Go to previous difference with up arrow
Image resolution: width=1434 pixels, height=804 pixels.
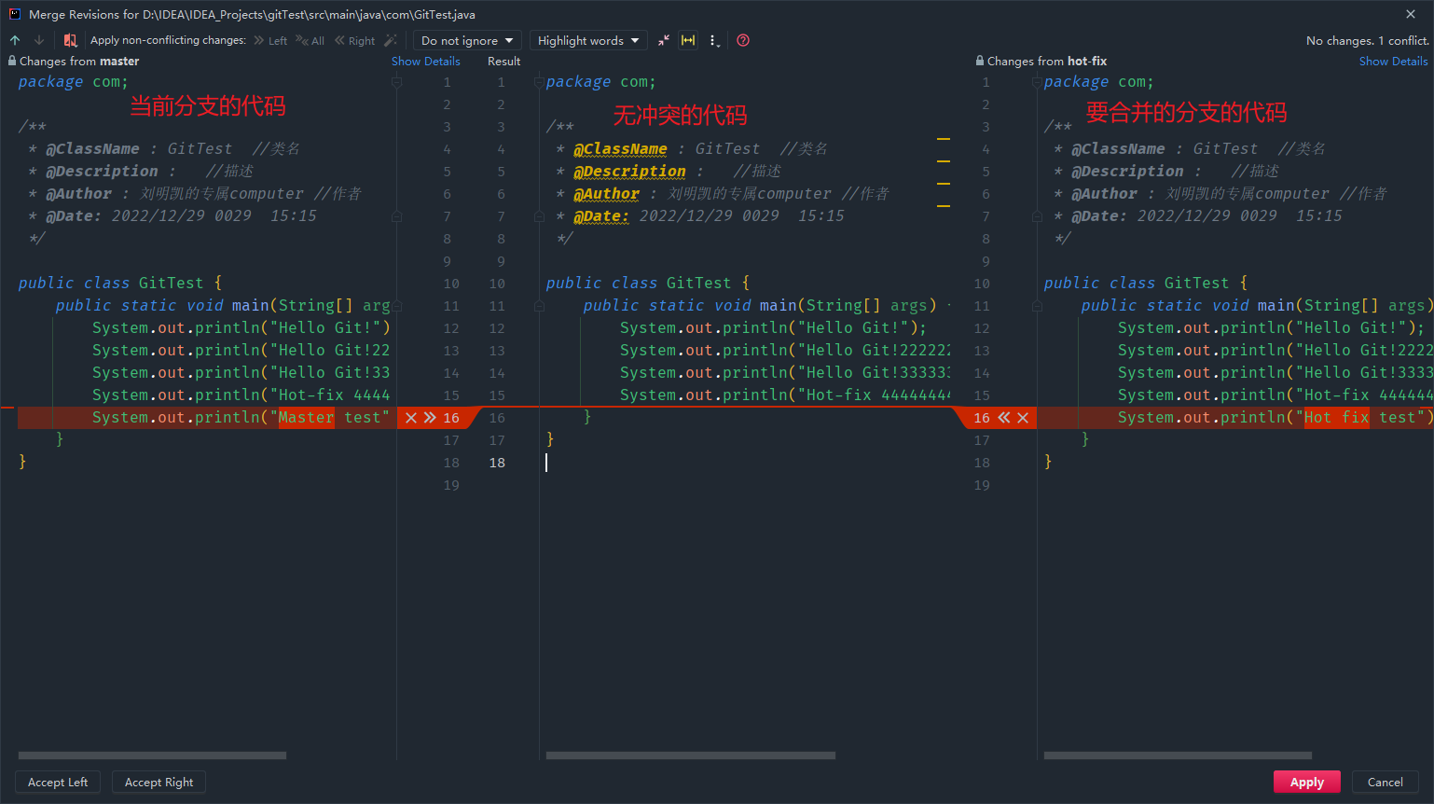click(15, 40)
